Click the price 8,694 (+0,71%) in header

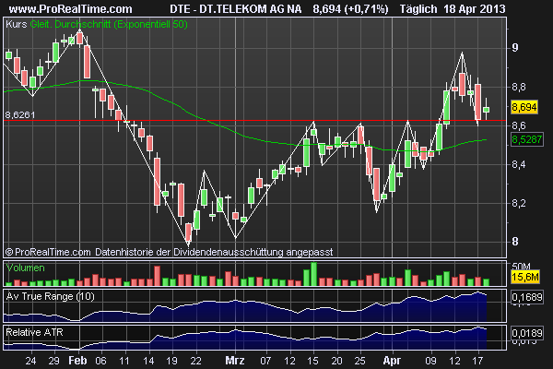tap(350, 9)
